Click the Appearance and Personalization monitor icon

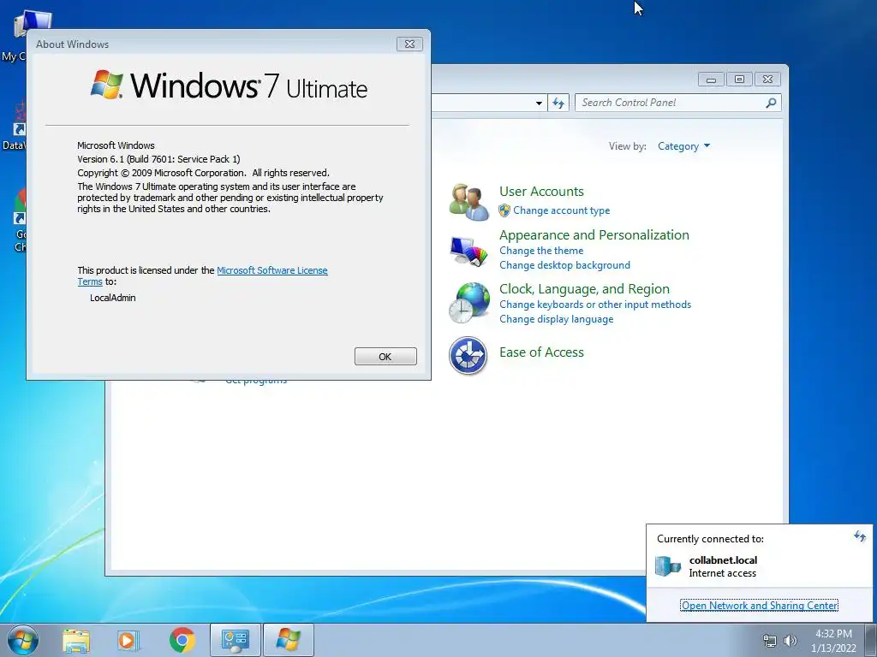468,251
